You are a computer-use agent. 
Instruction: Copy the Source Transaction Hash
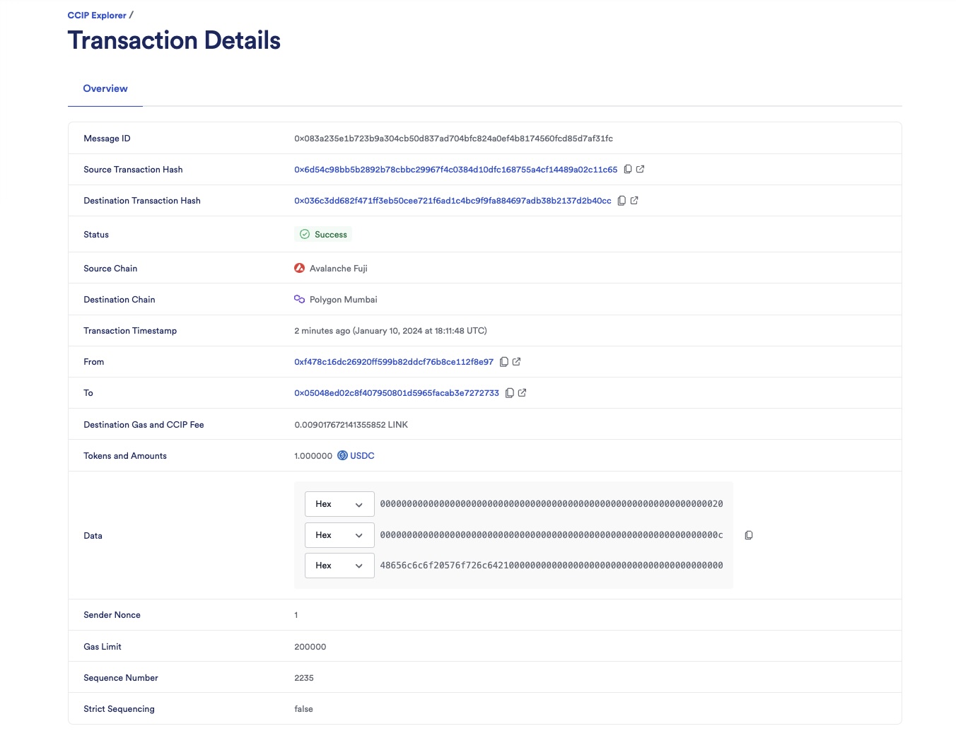point(627,170)
